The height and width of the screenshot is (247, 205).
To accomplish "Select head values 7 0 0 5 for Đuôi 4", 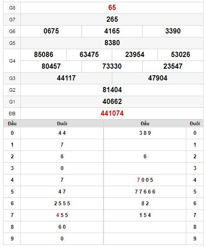I will pyautogui.click(x=145, y=180).
